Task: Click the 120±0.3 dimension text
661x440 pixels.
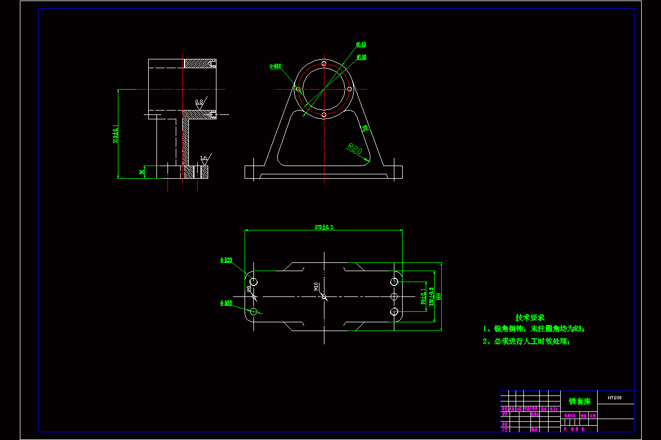Action: [x=431, y=296]
